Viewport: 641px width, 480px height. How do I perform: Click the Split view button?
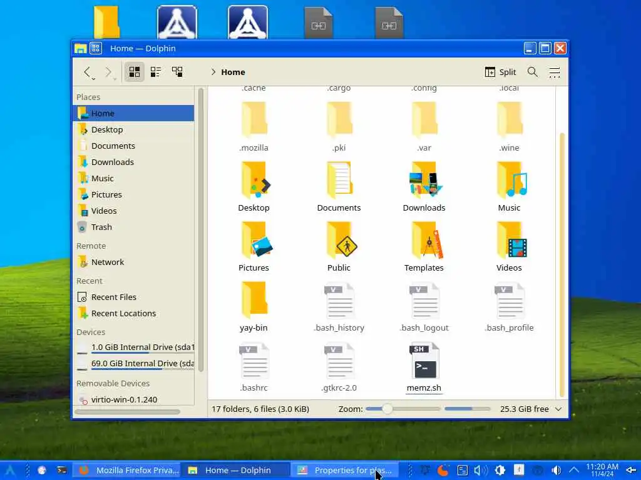point(500,72)
